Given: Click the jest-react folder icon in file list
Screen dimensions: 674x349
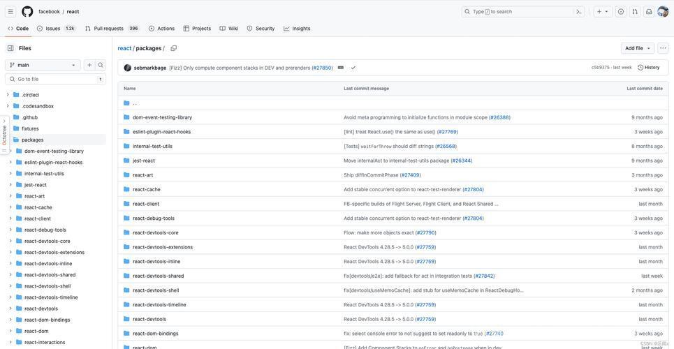Looking at the screenshot, I should click(126, 161).
